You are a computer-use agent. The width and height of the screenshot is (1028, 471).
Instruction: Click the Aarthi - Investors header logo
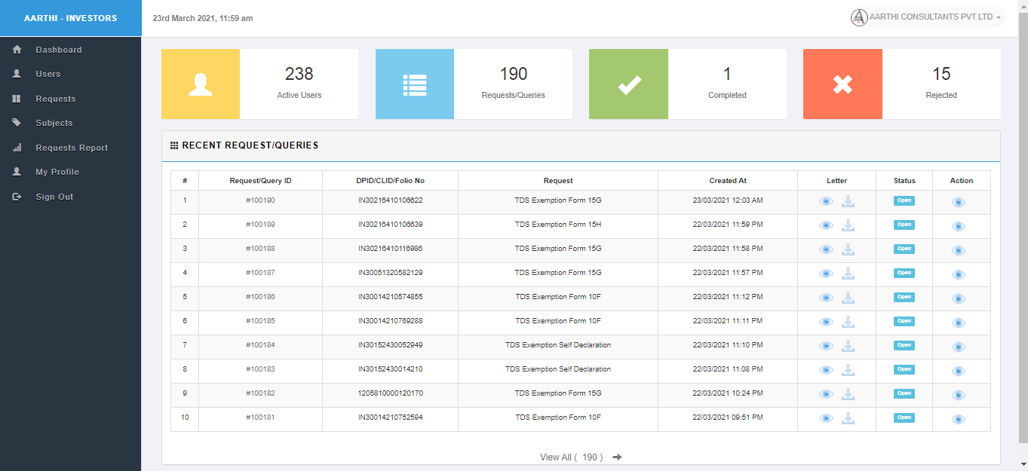pos(70,18)
